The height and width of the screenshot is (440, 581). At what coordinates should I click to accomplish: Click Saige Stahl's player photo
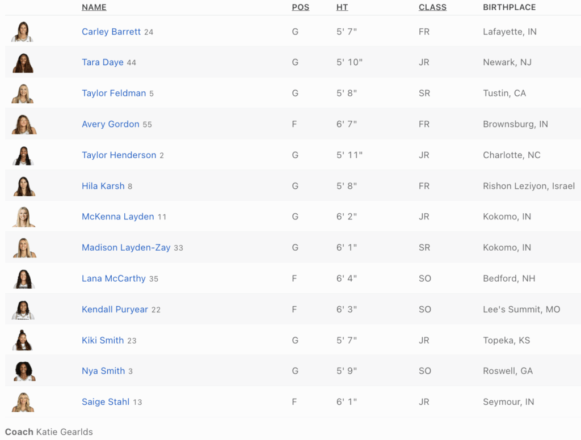(23, 402)
